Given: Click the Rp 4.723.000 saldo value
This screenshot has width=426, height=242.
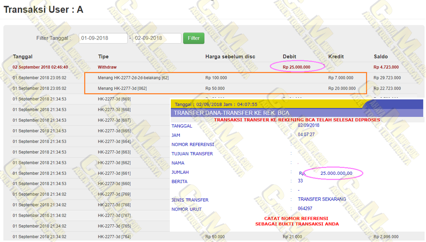Looking at the screenshot, I should (386, 67).
